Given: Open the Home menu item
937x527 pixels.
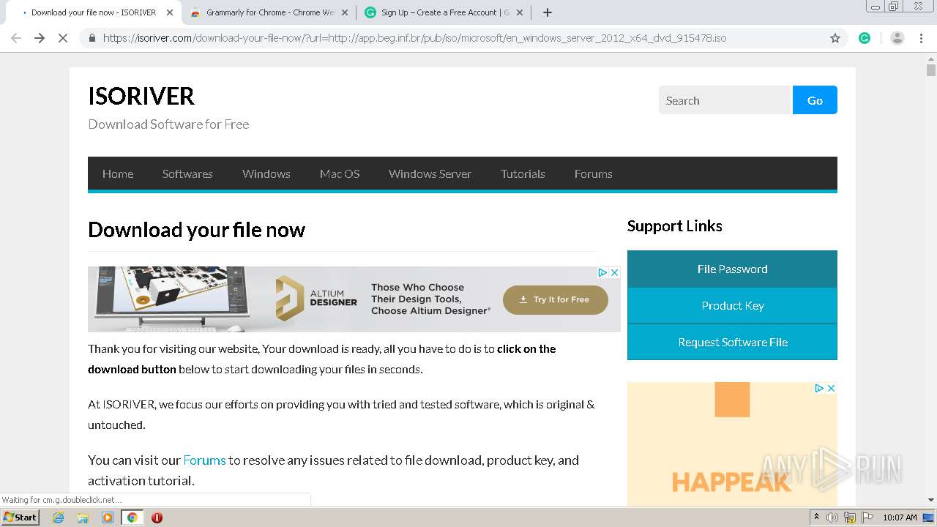Looking at the screenshot, I should click(118, 173).
